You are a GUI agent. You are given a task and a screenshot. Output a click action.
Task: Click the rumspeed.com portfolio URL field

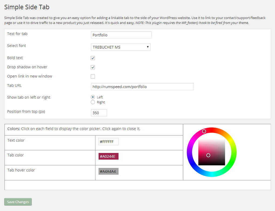(x=142, y=87)
